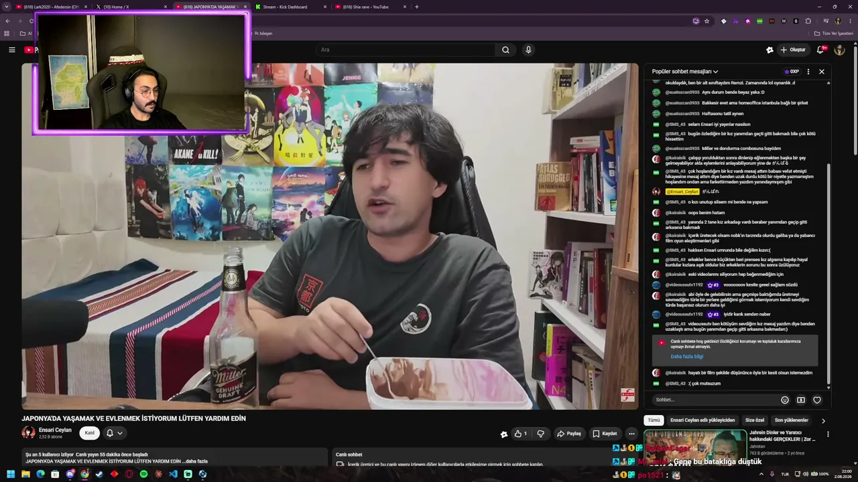858x482 pixels.
Task: Open Ensari Ceylan channel avatar
Action: pyautogui.click(x=28, y=432)
